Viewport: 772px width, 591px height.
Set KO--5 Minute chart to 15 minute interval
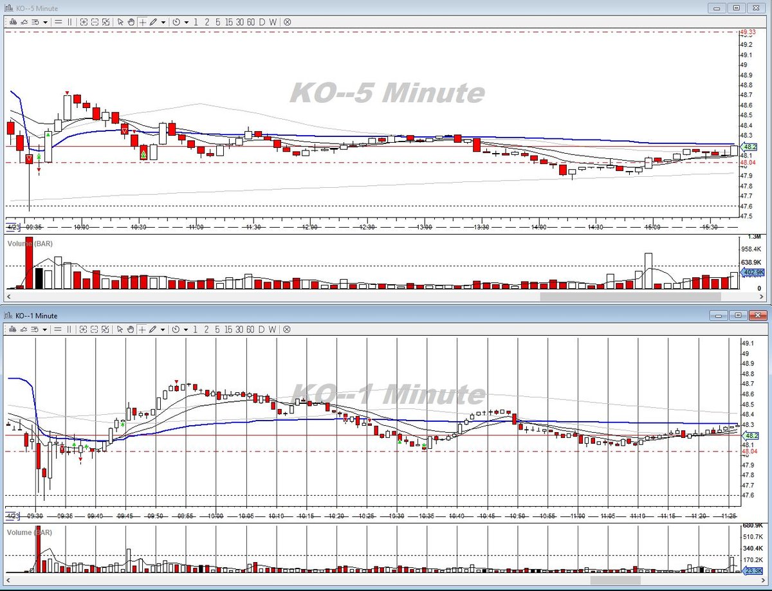tap(229, 22)
